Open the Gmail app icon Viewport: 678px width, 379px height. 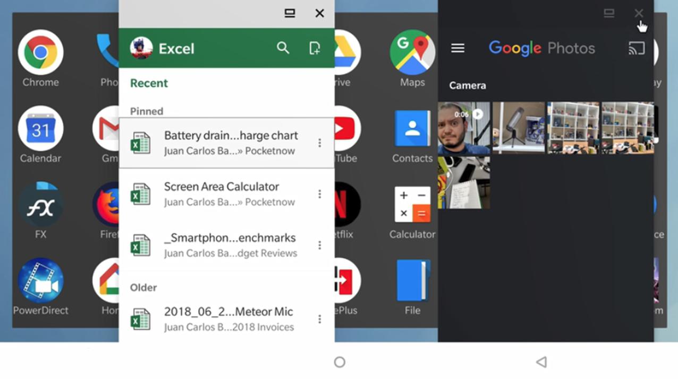(x=106, y=128)
